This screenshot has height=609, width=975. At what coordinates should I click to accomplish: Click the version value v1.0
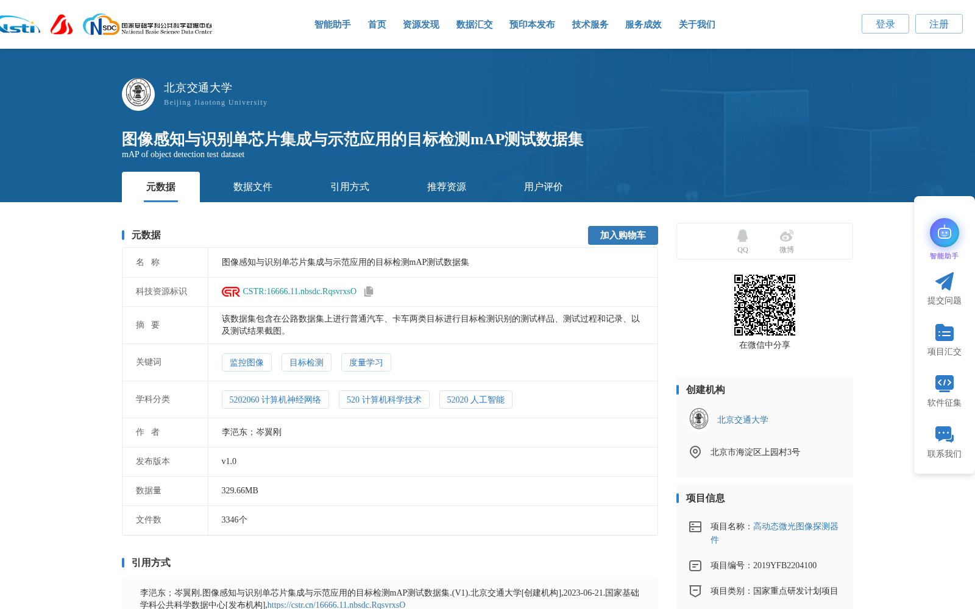tap(229, 462)
